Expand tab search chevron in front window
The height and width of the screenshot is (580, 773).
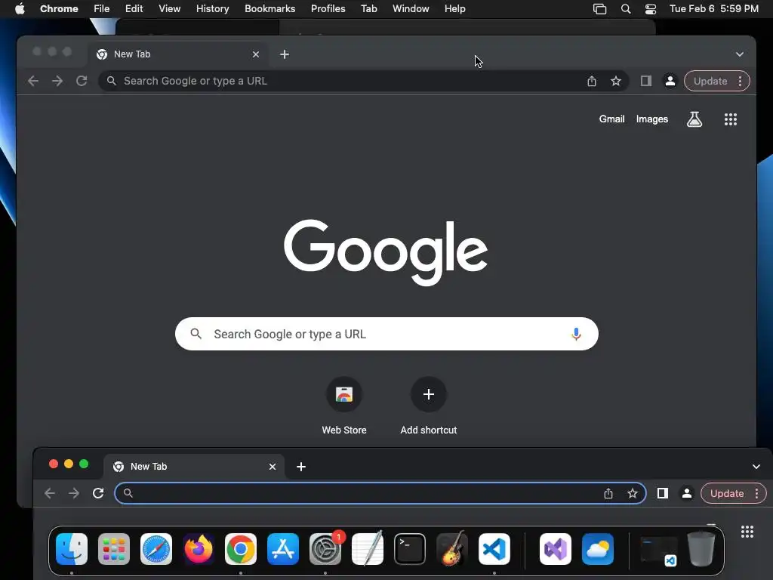(756, 467)
